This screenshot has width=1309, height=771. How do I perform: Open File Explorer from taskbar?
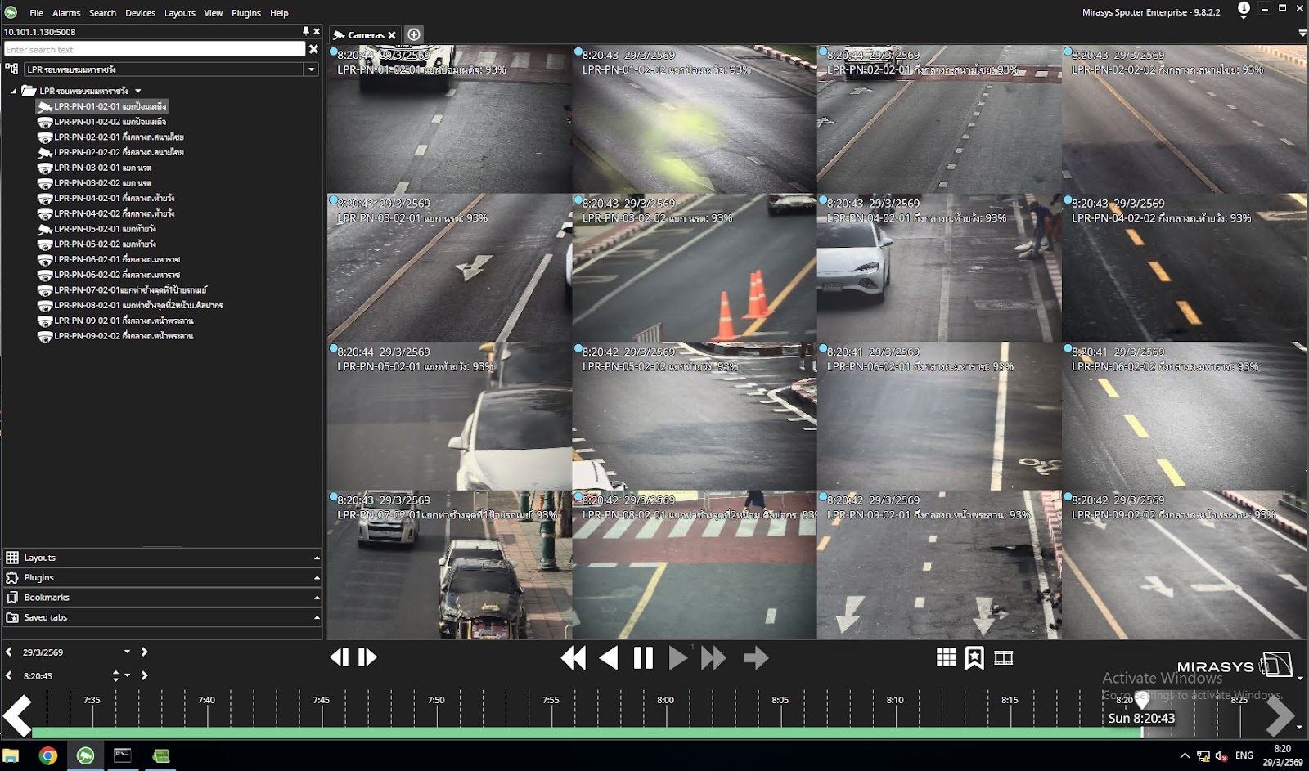click(11, 755)
